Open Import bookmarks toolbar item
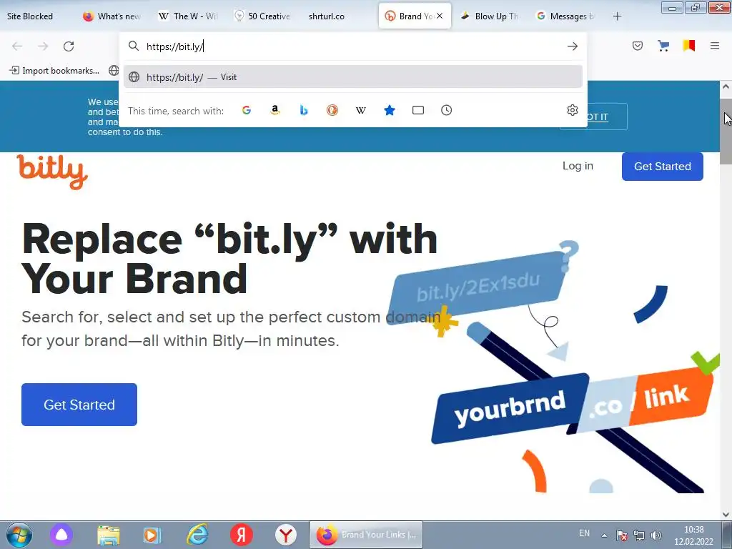Viewport: 732px width, 549px height. coord(54,71)
